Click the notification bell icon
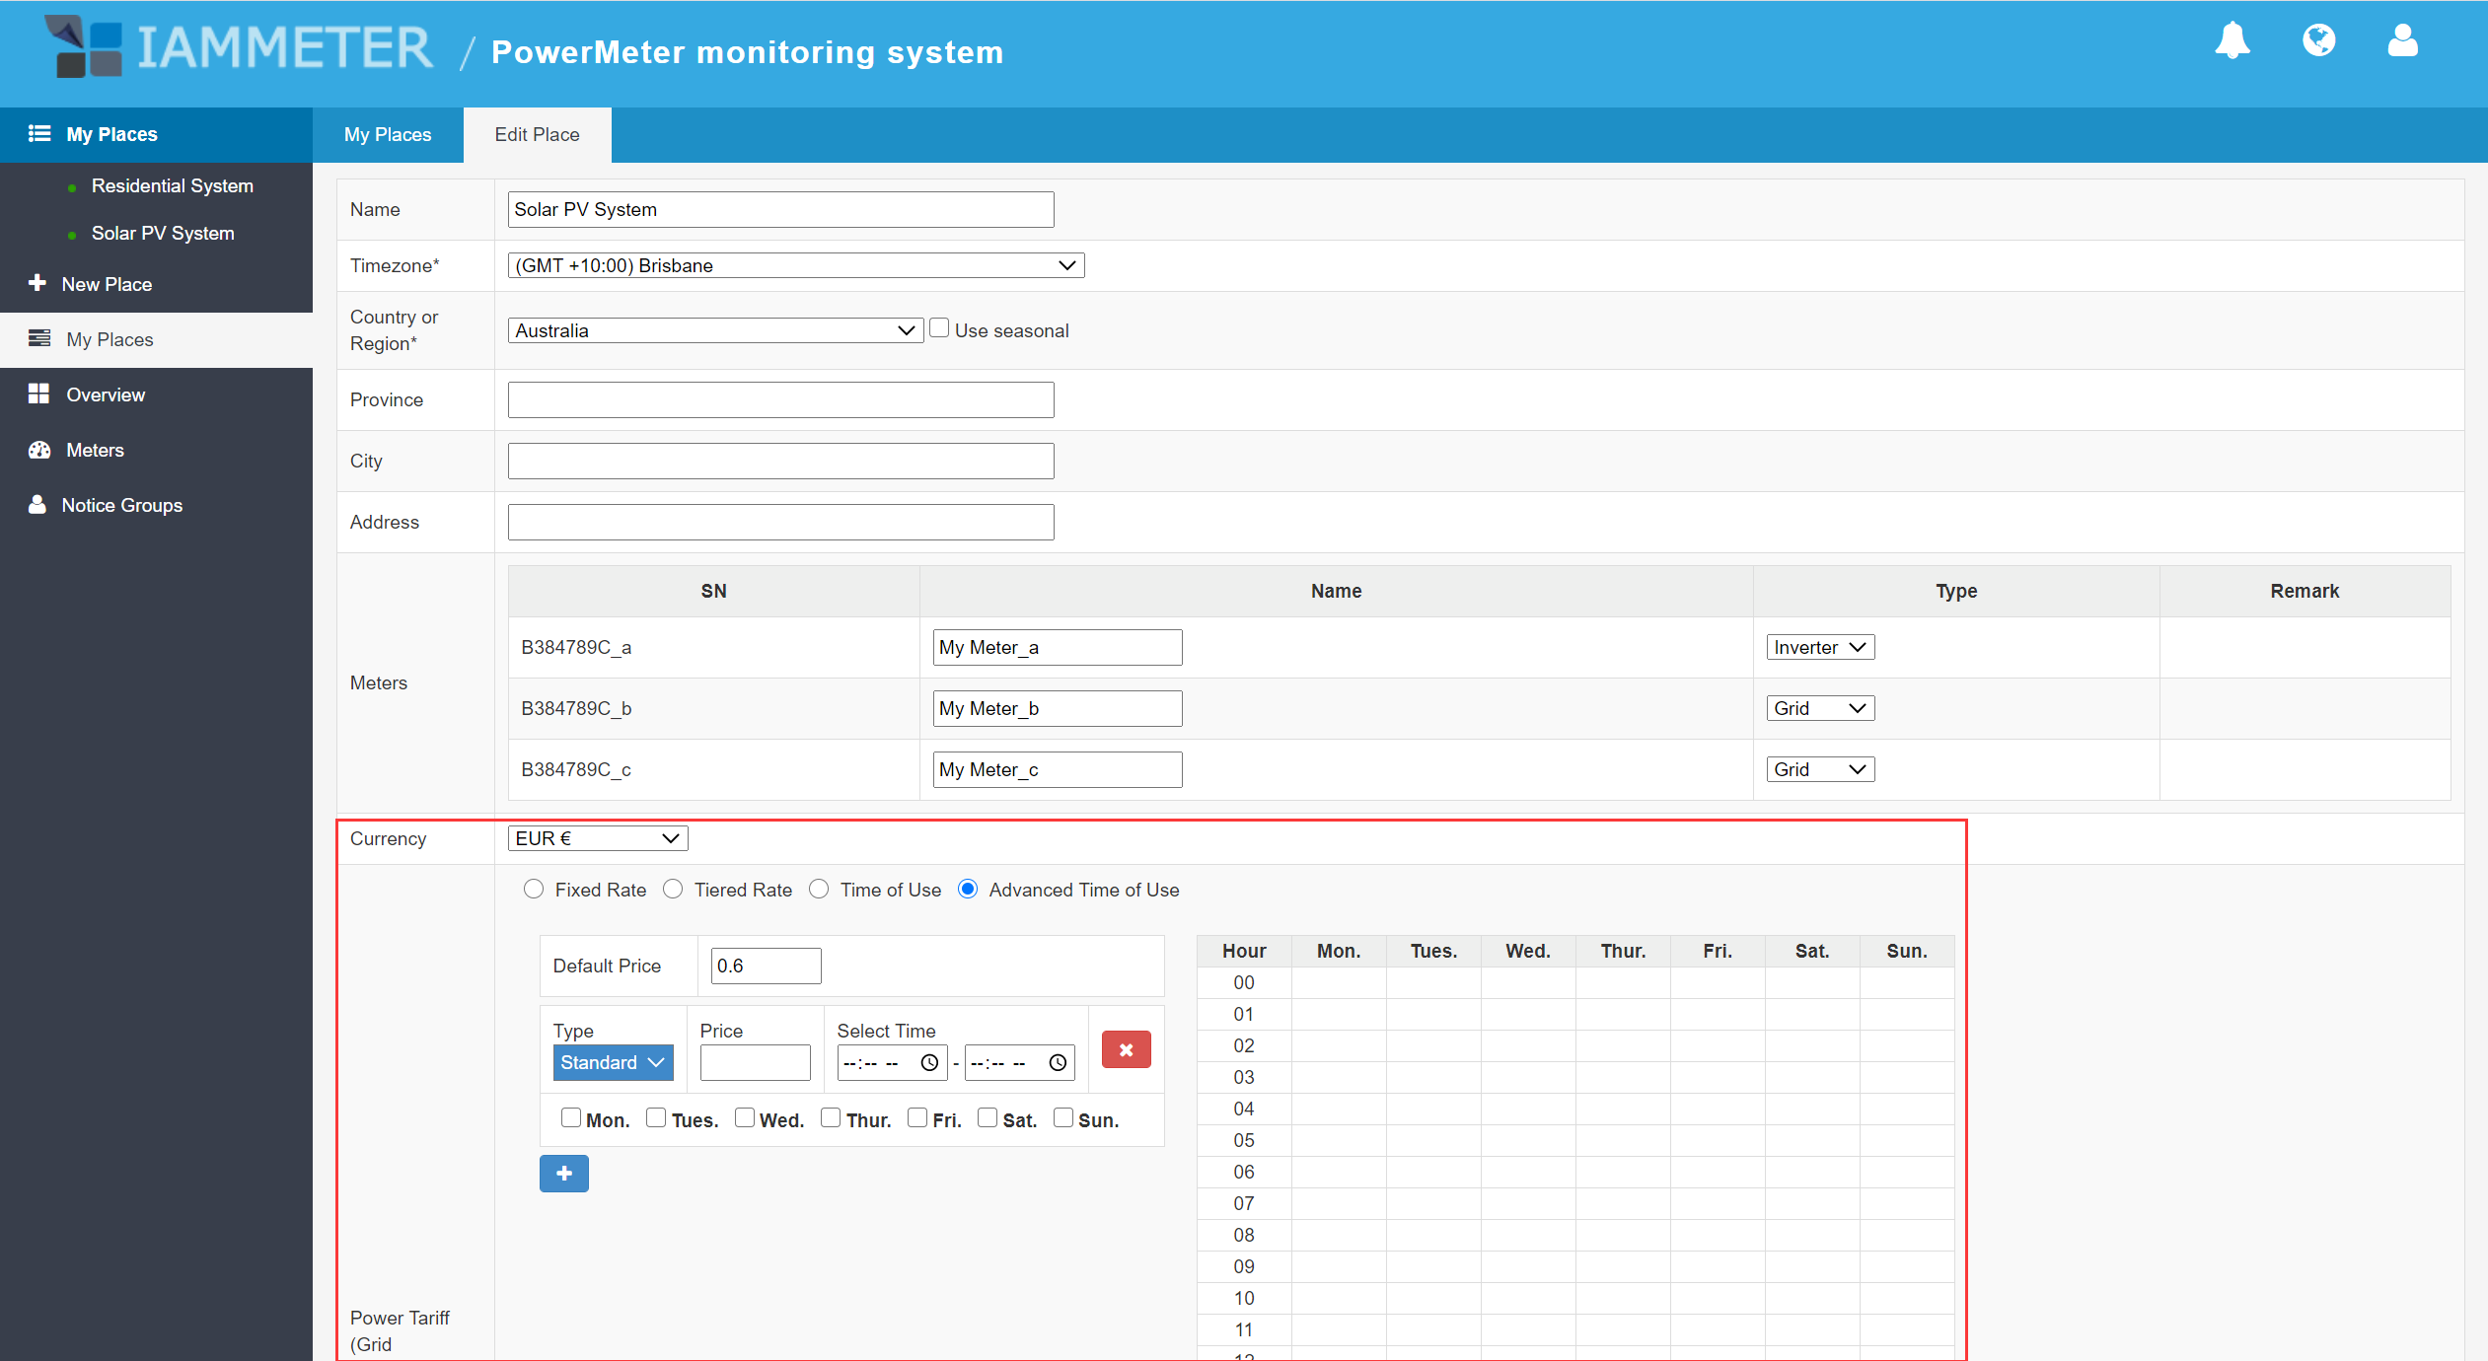The image size is (2488, 1361). 2232,41
